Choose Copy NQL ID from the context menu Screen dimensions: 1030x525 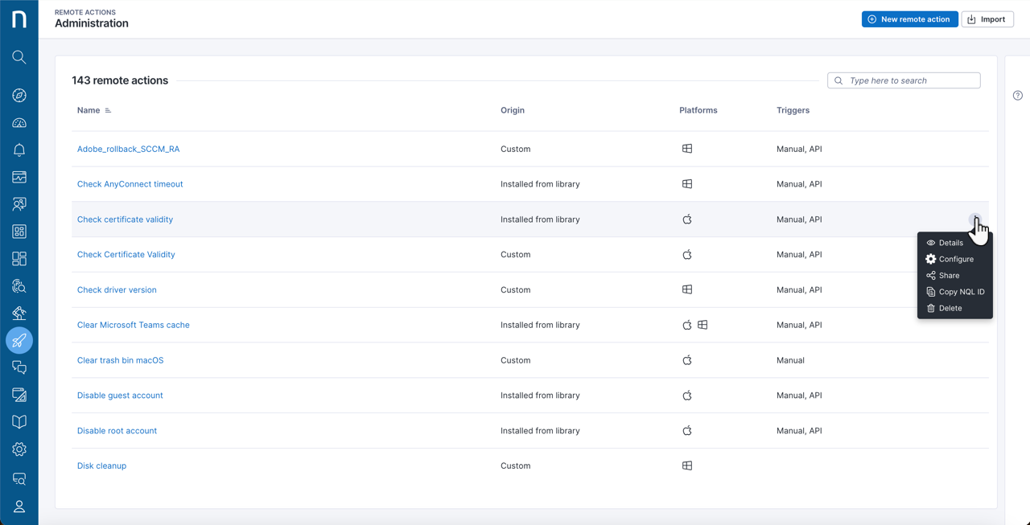click(x=960, y=291)
